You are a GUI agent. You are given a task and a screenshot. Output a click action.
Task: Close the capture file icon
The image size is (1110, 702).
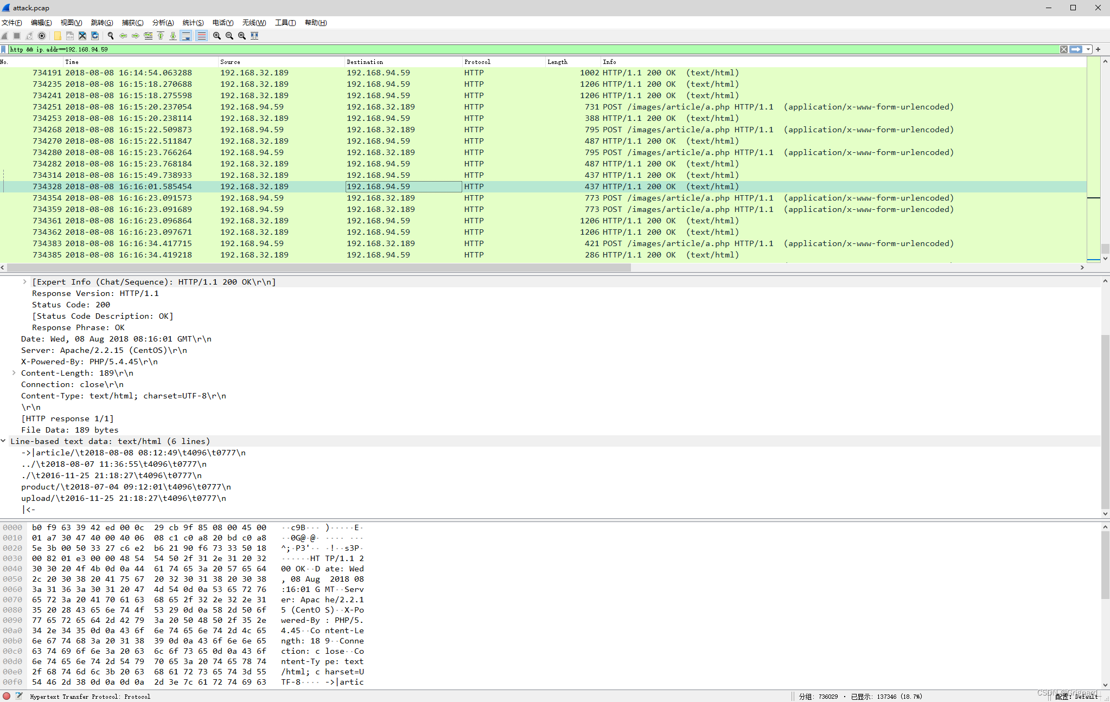pyautogui.click(x=82, y=36)
